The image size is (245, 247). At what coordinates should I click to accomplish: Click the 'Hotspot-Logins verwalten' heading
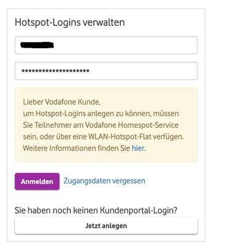tap(70, 22)
